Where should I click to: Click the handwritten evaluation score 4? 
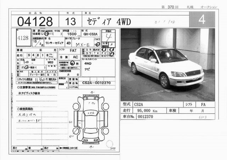coord(109,37)
